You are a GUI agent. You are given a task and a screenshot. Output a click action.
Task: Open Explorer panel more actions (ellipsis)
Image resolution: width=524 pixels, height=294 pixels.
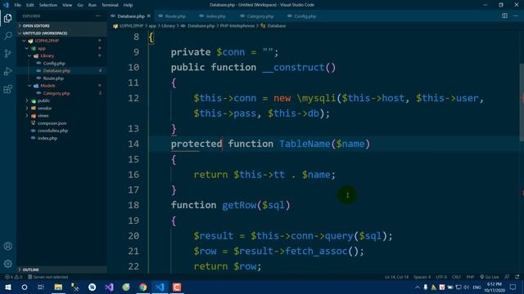[97, 16]
